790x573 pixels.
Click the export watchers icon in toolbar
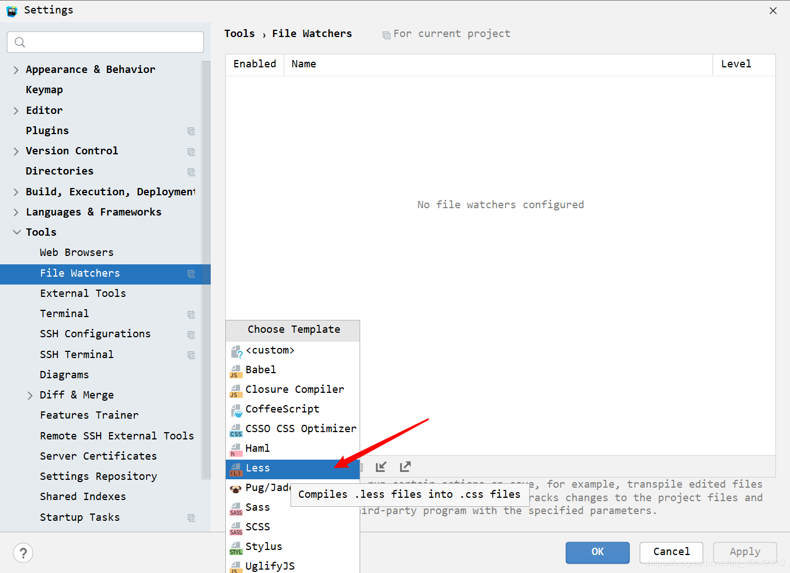pos(405,466)
